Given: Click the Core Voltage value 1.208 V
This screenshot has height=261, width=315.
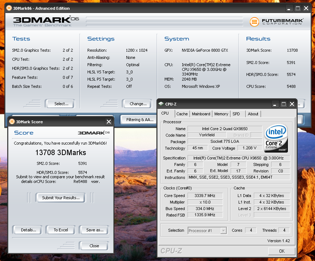Looking at the screenshot, I should (249, 148).
